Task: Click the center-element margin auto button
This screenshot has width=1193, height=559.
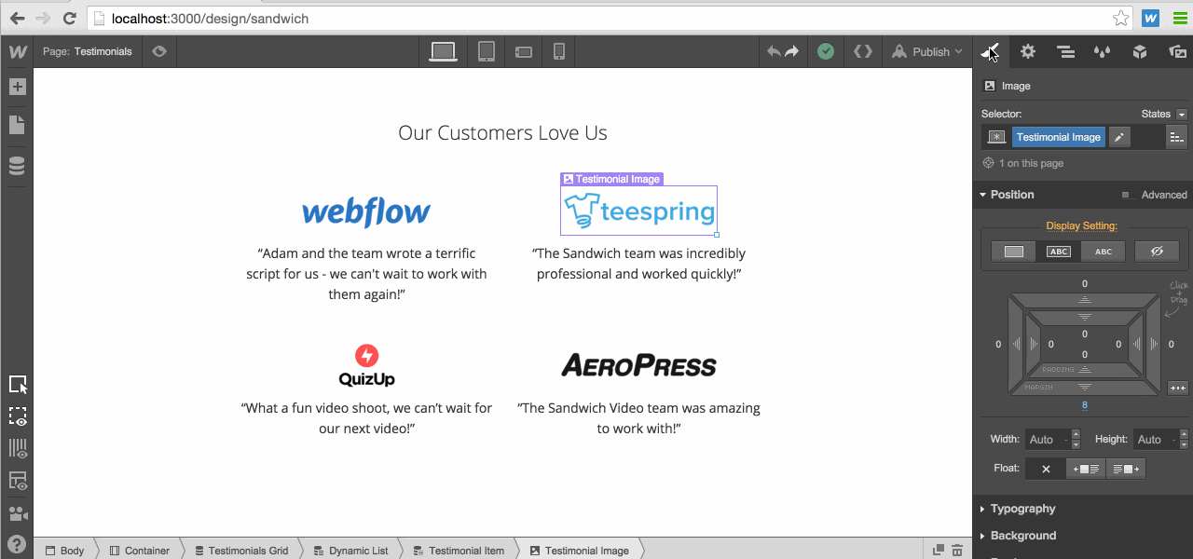Action: tap(1177, 388)
